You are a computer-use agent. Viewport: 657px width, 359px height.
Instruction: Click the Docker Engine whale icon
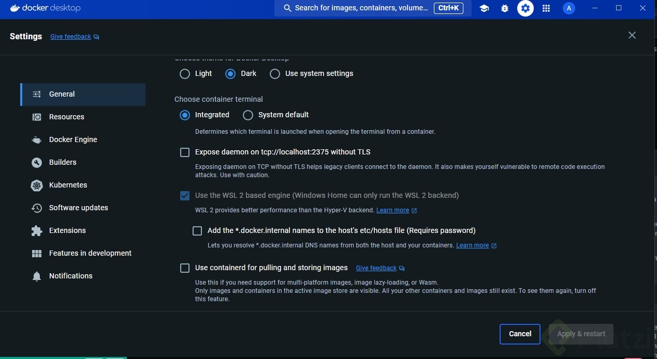click(37, 139)
